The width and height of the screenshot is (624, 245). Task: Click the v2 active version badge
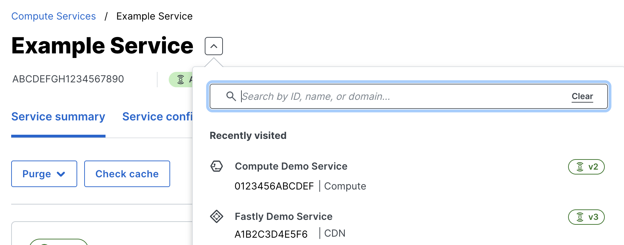pos(586,167)
